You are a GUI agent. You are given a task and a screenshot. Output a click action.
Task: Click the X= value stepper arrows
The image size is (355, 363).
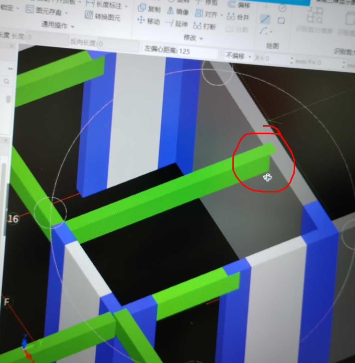tap(292, 61)
